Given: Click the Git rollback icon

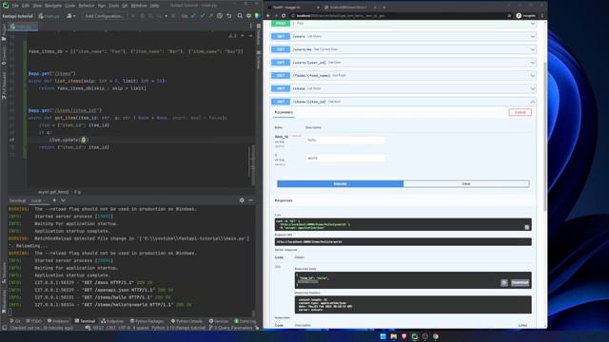Looking at the screenshot, I should click(228, 16).
